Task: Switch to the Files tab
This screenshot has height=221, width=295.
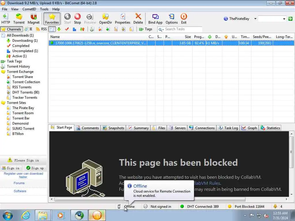Action: click(159, 128)
